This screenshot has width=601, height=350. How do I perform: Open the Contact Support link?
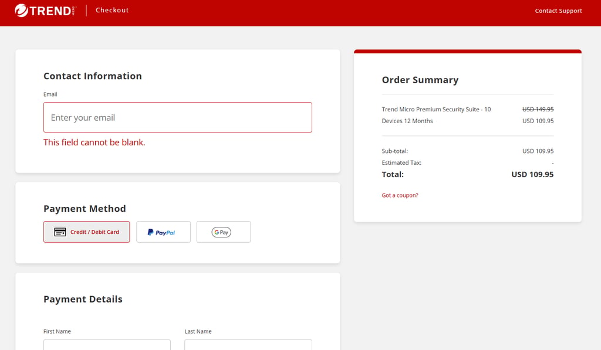559,11
